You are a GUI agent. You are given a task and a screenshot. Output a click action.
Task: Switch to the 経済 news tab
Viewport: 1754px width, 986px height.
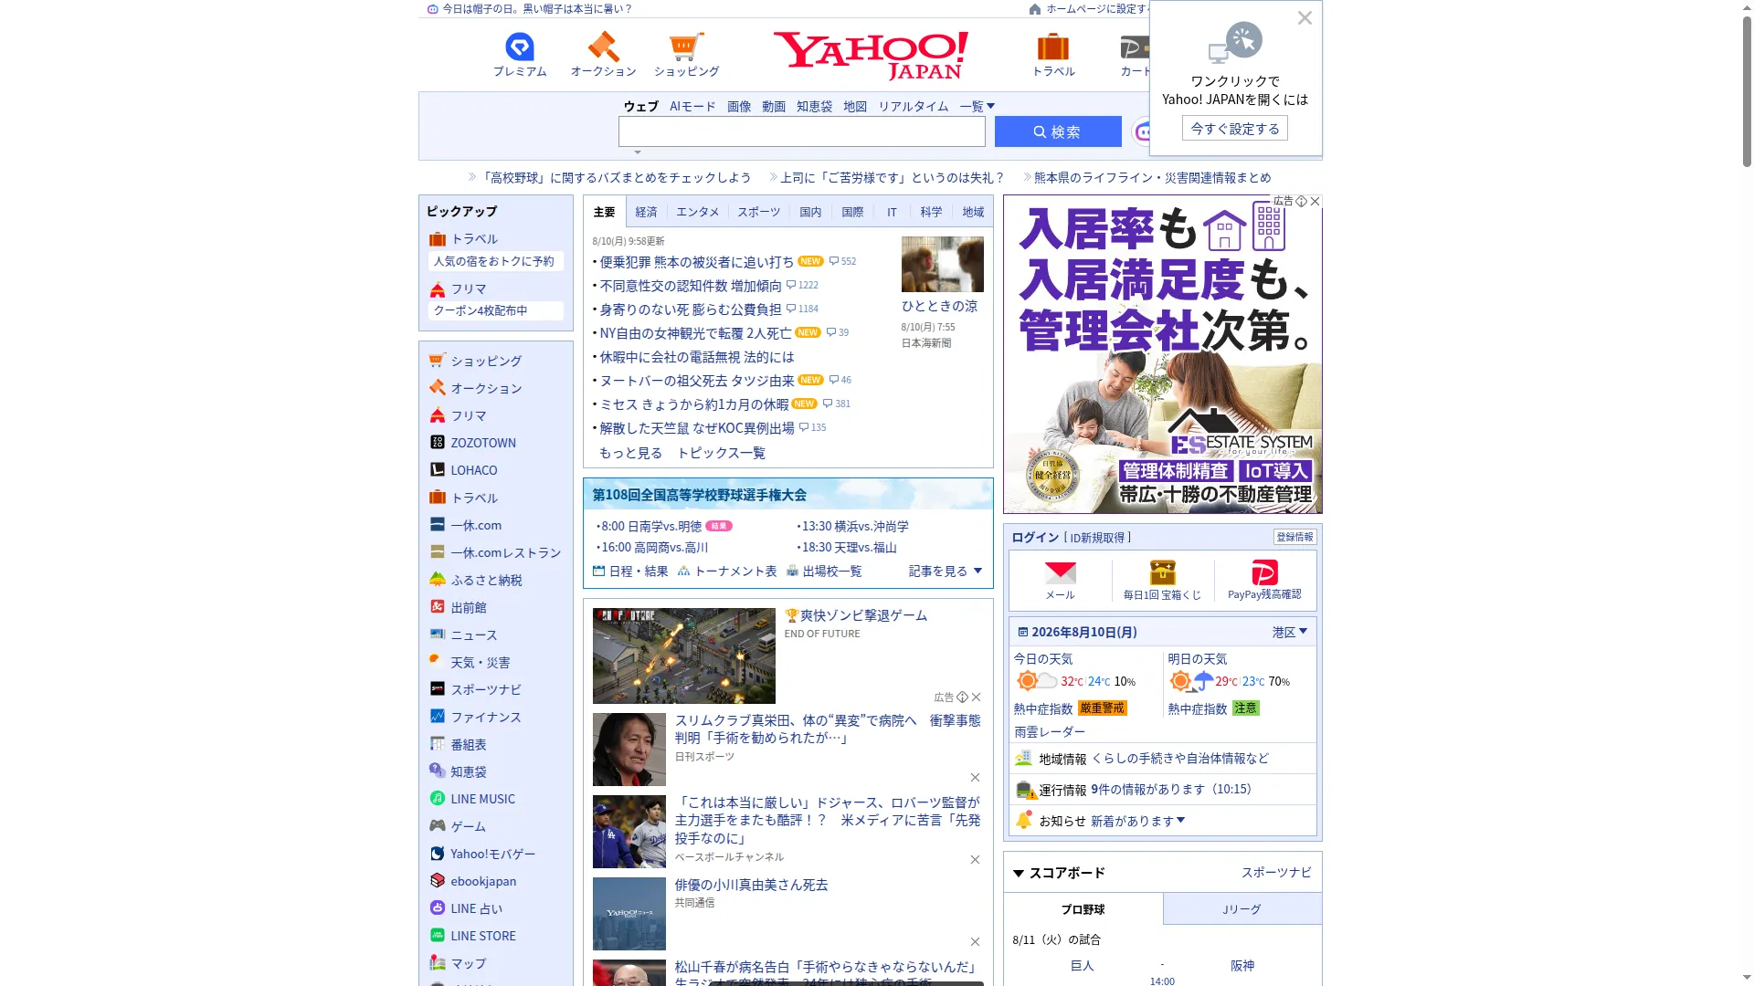click(x=646, y=212)
